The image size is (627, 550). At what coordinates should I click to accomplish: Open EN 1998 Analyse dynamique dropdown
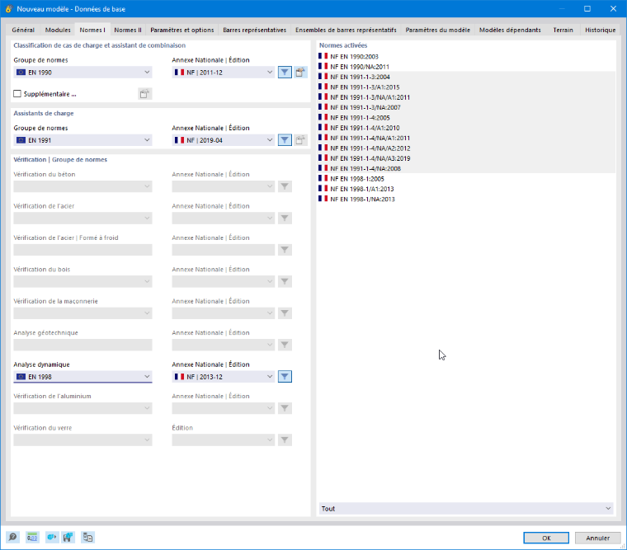(x=82, y=377)
